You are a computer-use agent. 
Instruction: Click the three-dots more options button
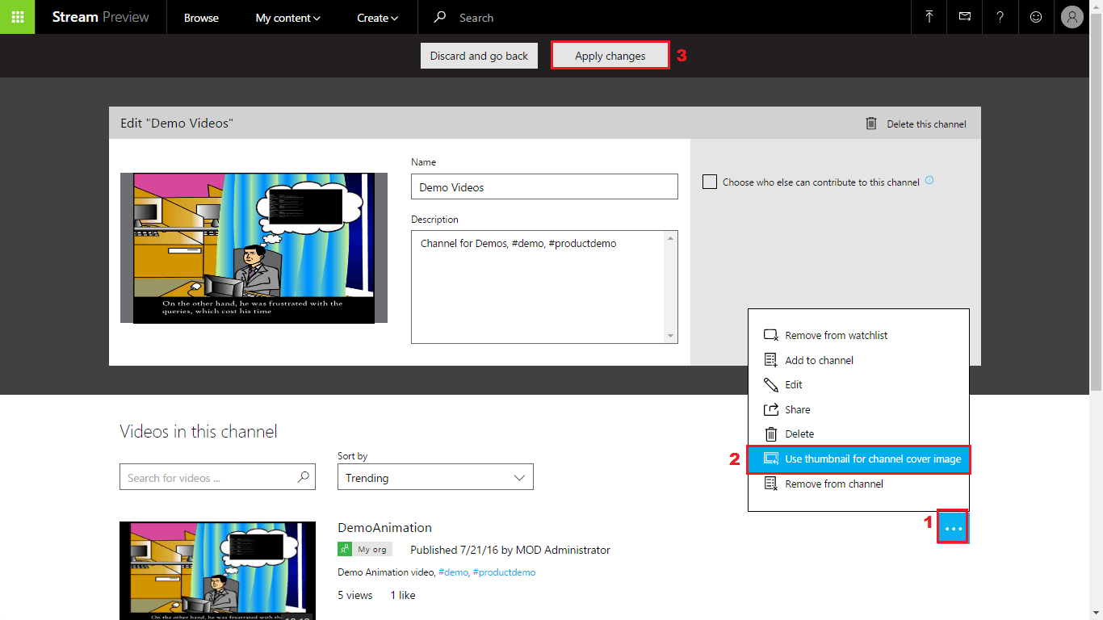(x=953, y=528)
